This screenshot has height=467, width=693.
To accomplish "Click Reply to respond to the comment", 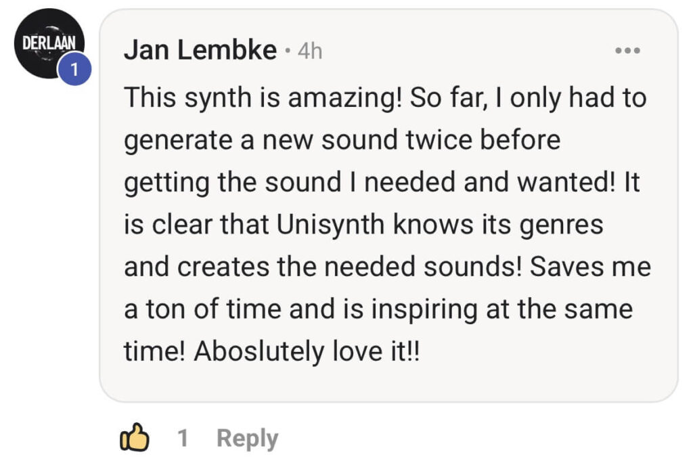I will click(x=247, y=437).
